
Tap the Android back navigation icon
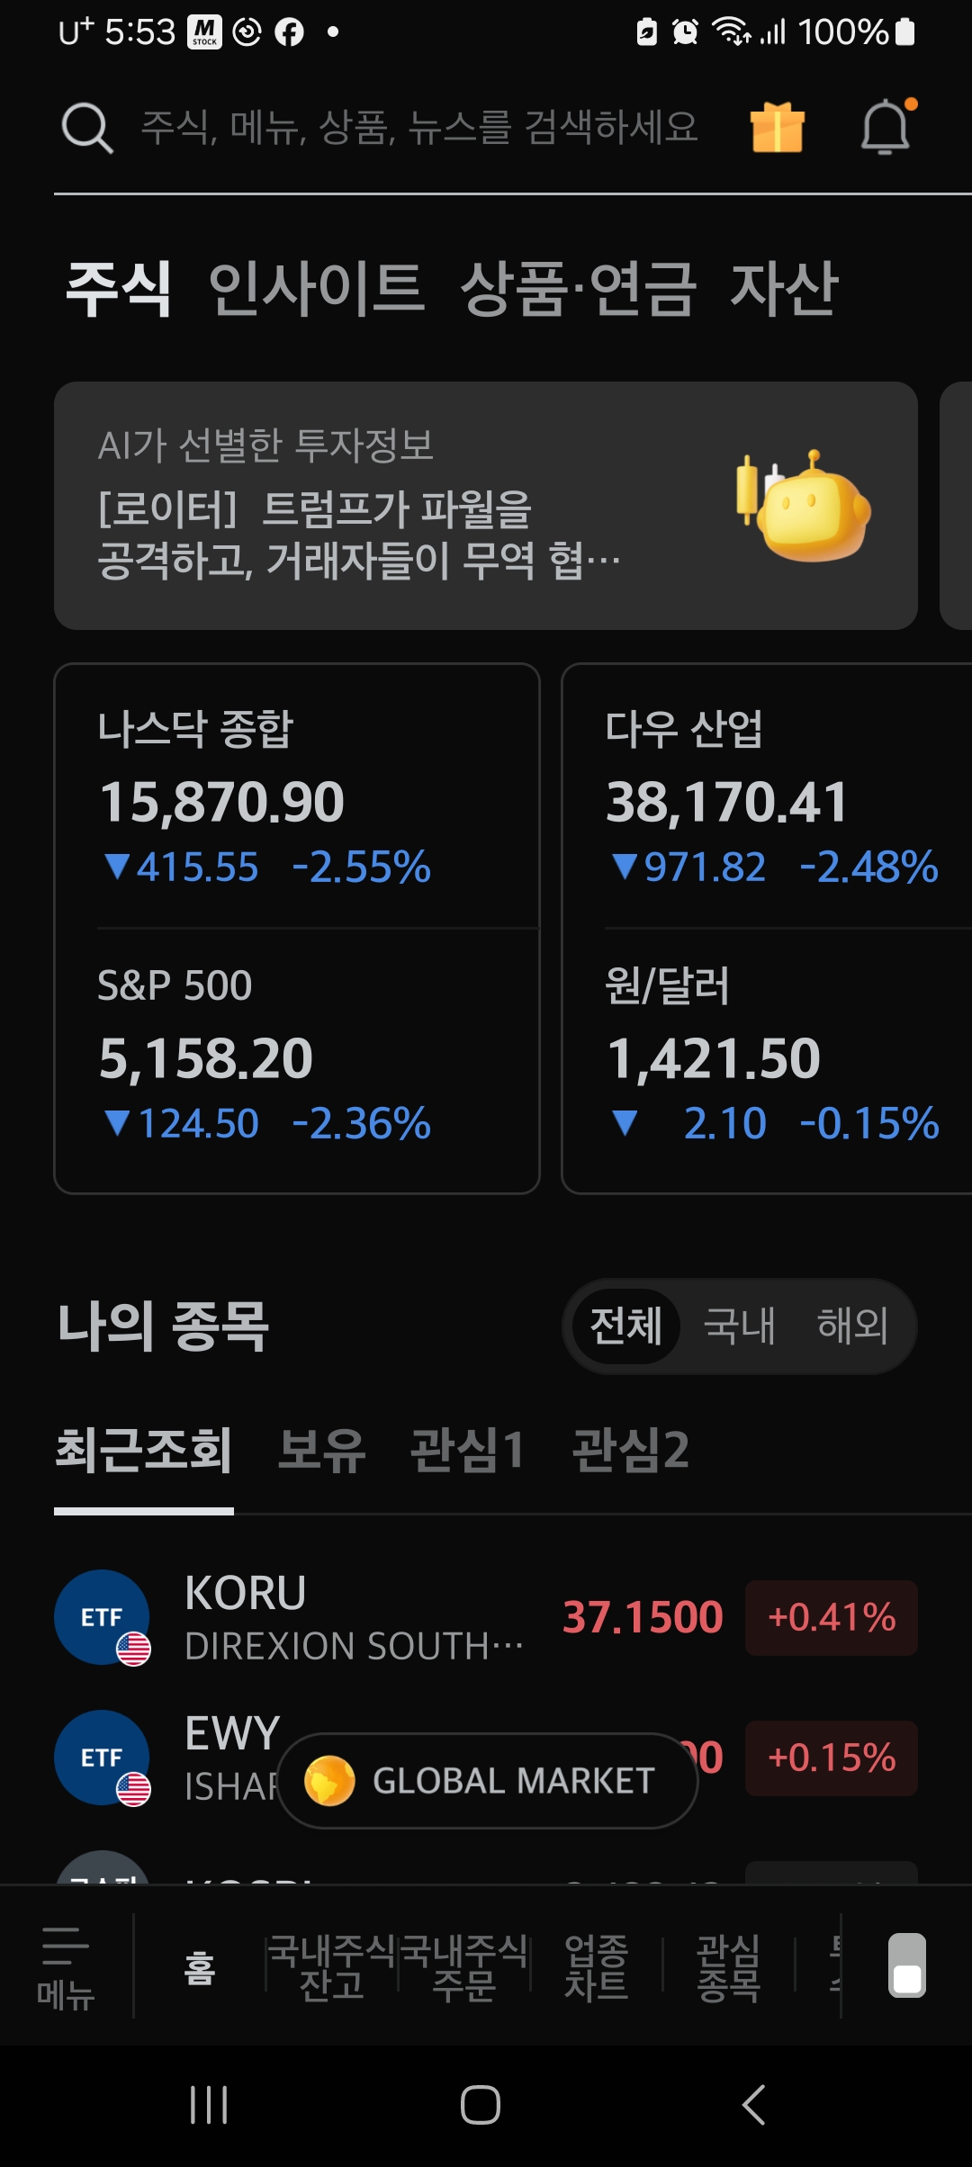pos(754,2105)
